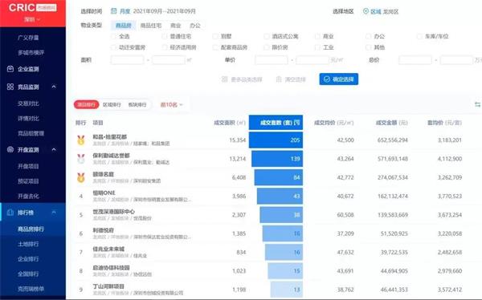Focus the minimum 面积 input field

tap(127, 60)
